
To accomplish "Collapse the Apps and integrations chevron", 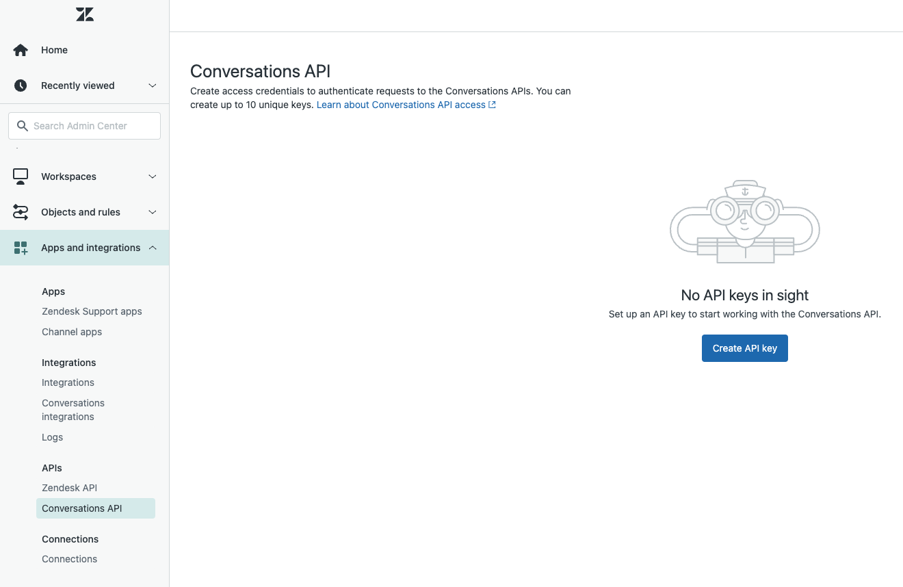I will coord(153,248).
